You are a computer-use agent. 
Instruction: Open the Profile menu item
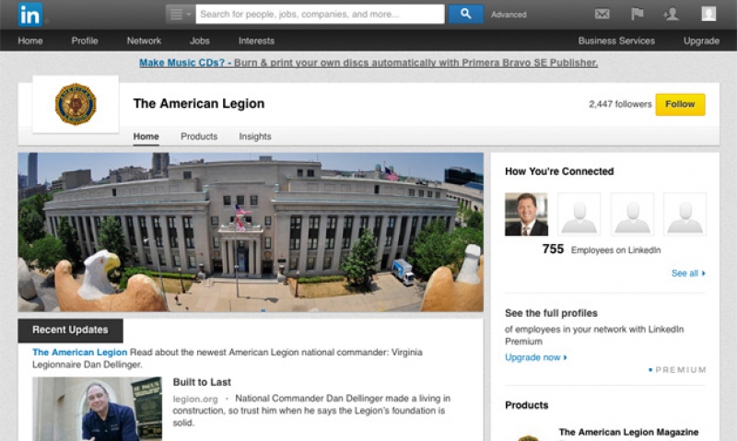pos(85,41)
